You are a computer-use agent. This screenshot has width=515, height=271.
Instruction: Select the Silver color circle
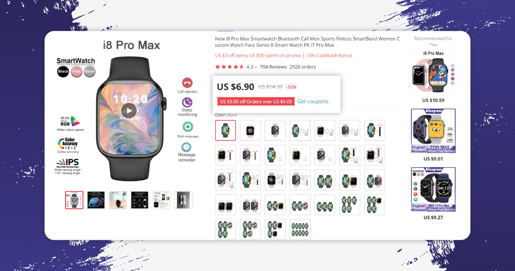[x=90, y=71]
